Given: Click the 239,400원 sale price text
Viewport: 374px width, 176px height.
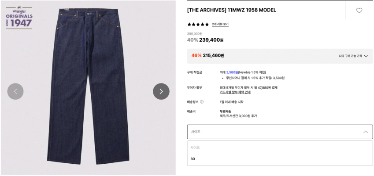Looking at the screenshot, I should pyautogui.click(x=211, y=40).
